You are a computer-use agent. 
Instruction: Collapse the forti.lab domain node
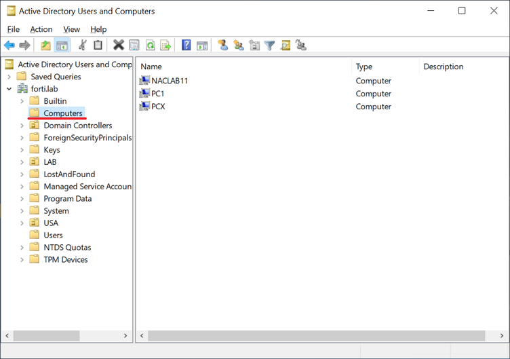(x=9, y=89)
